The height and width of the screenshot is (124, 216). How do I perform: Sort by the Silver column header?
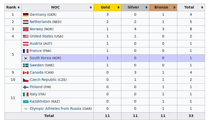135,7
